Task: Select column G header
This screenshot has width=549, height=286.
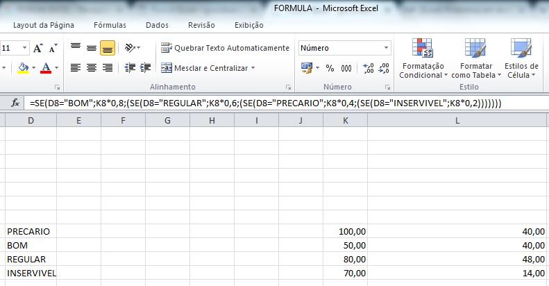Action: [168, 121]
